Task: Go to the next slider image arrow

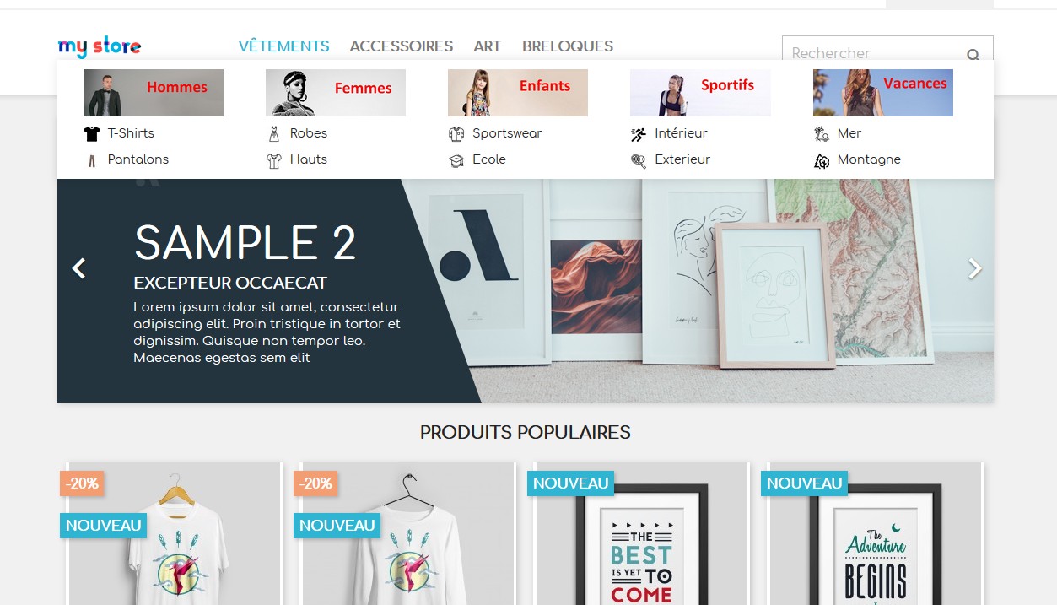Action: (x=974, y=268)
